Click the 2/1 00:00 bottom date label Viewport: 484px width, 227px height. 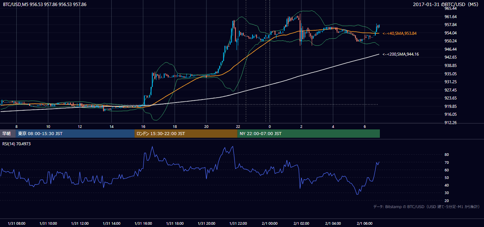[270, 224]
